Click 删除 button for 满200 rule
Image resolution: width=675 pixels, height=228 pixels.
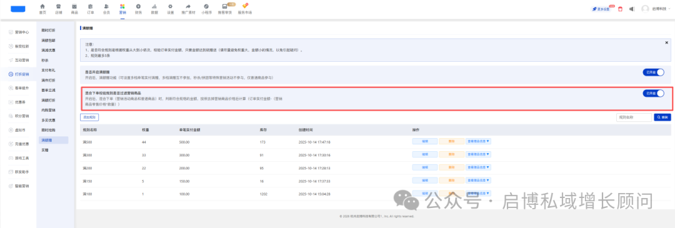tap(452, 167)
